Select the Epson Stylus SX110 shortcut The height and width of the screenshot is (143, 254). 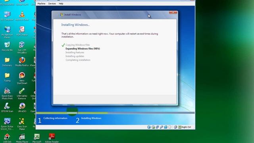point(7,124)
